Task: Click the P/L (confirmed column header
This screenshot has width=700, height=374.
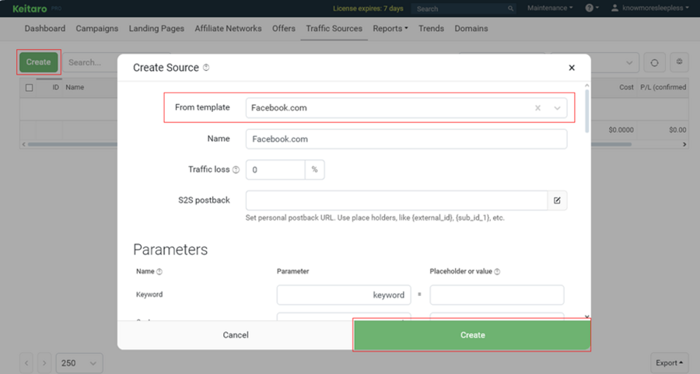Action: [x=663, y=88]
